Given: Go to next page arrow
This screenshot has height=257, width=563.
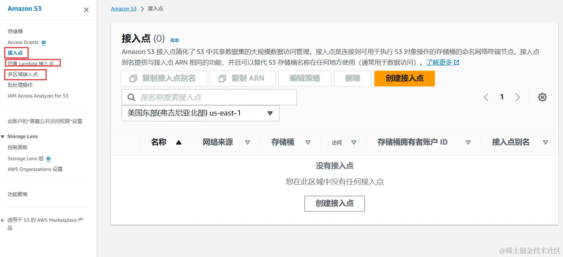Looking at the screenshot, I should tap(518, 97).
